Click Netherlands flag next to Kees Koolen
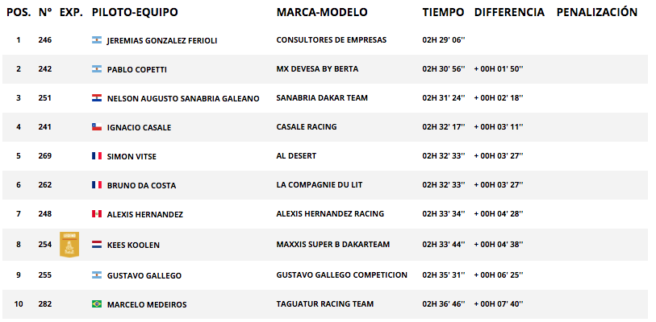656x322 pixels. coord(97,245)
